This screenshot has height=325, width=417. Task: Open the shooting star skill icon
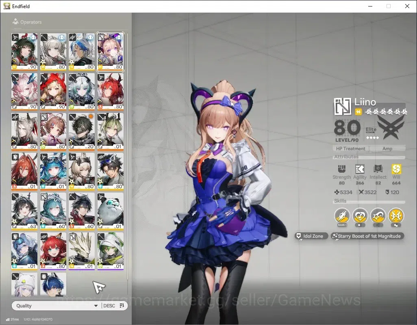coord(378,216)
